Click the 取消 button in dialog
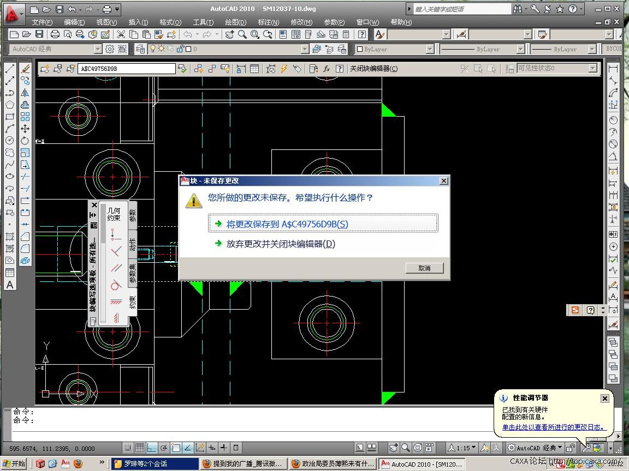The width and height of the screenshot is (629, 471). point(424,268)
